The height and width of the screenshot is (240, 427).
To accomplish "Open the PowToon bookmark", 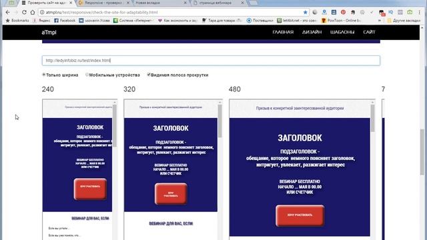I will click(x=341, y=21).
